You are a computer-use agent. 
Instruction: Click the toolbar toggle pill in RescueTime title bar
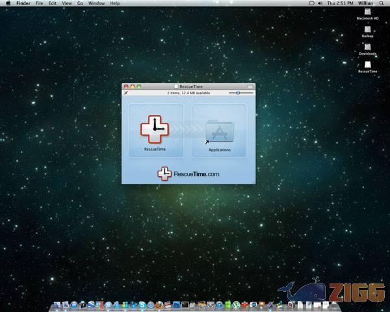point(250,86)
